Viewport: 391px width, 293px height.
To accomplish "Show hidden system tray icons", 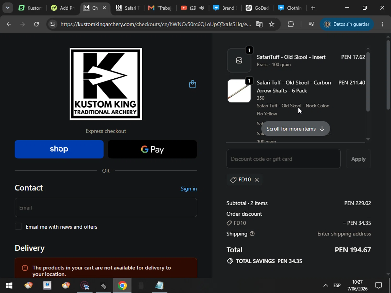I will click(x=326, y=285).
